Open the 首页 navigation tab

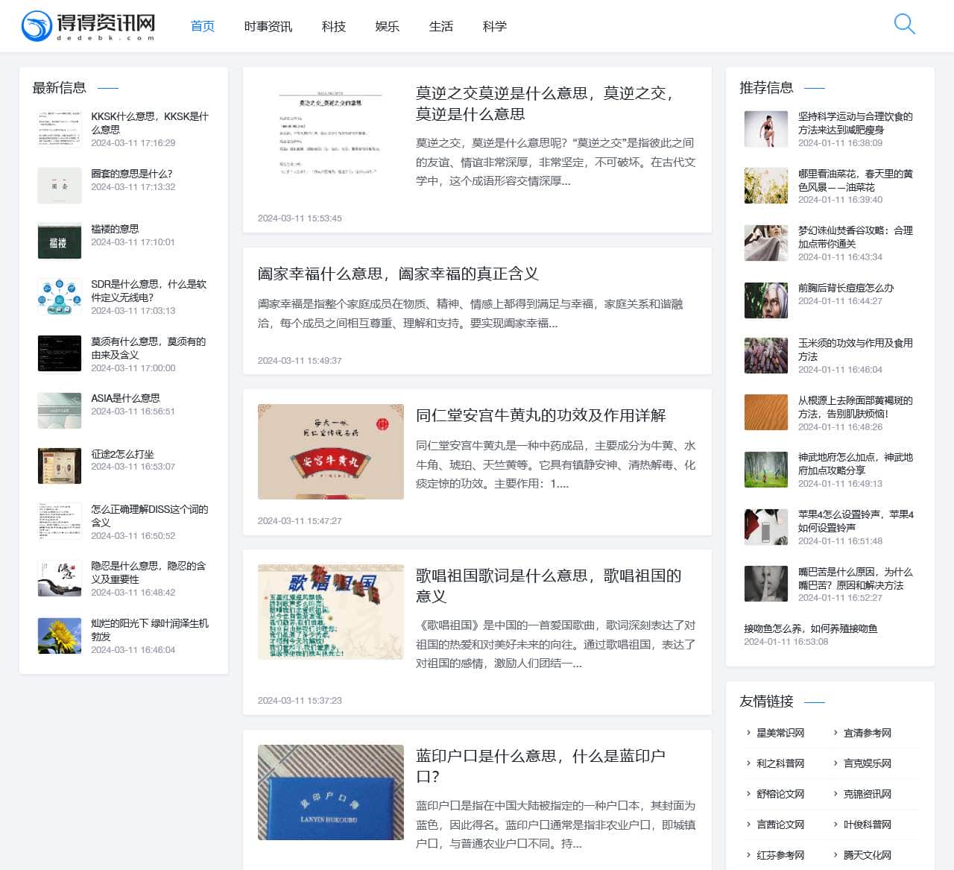(202, 26)
